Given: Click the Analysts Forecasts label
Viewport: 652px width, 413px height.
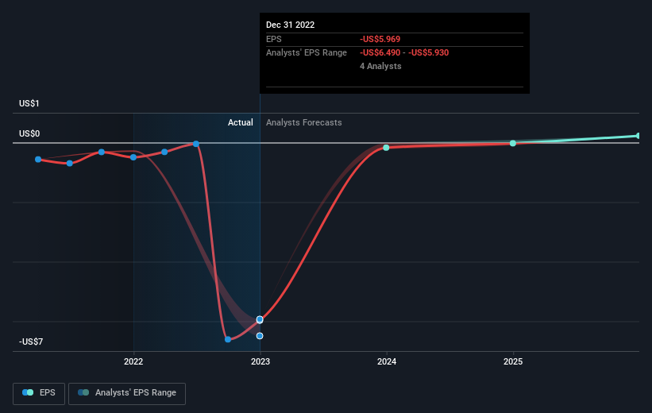Looking at the screenshot, I should coord(304,122).
